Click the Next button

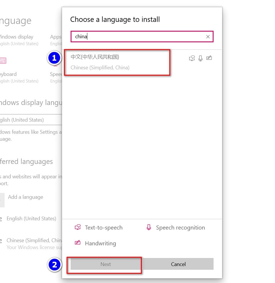pos(106,264)
